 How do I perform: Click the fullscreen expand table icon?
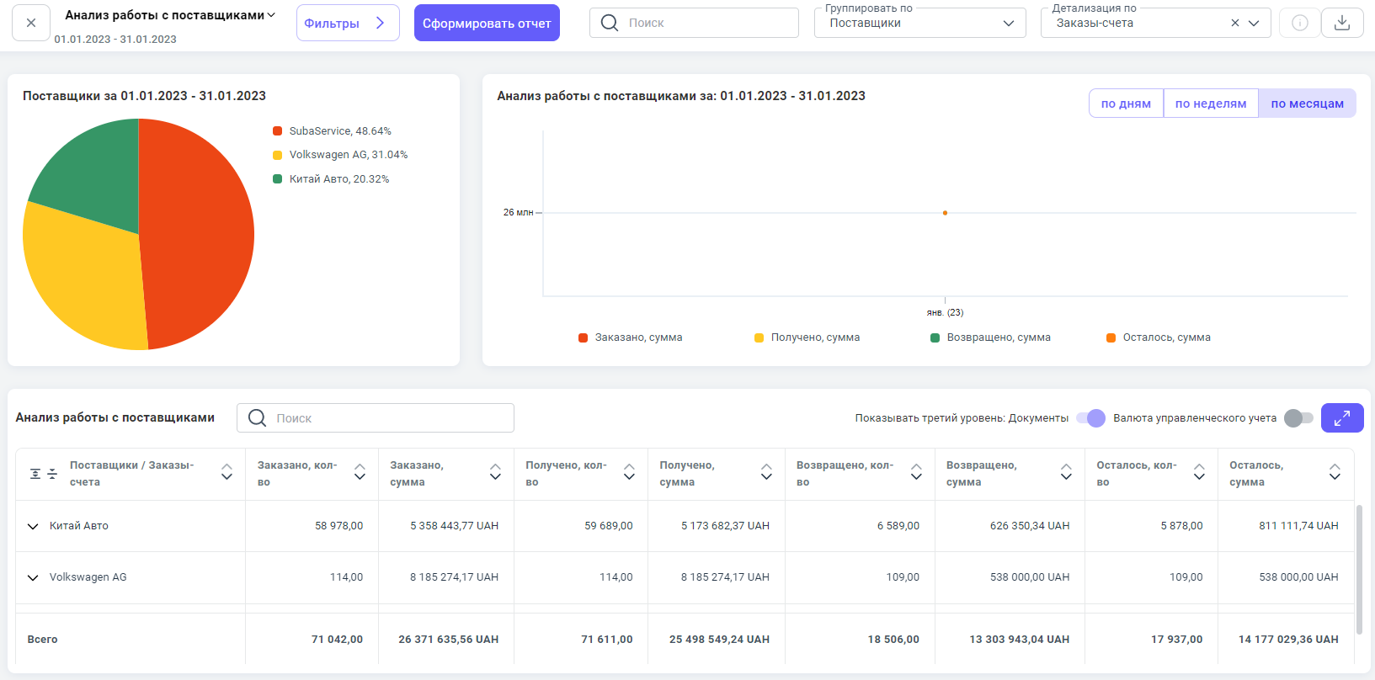point(1341,417)
